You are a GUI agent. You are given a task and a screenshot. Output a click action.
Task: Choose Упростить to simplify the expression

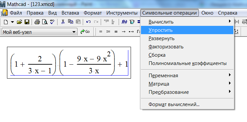click(187, 30)
